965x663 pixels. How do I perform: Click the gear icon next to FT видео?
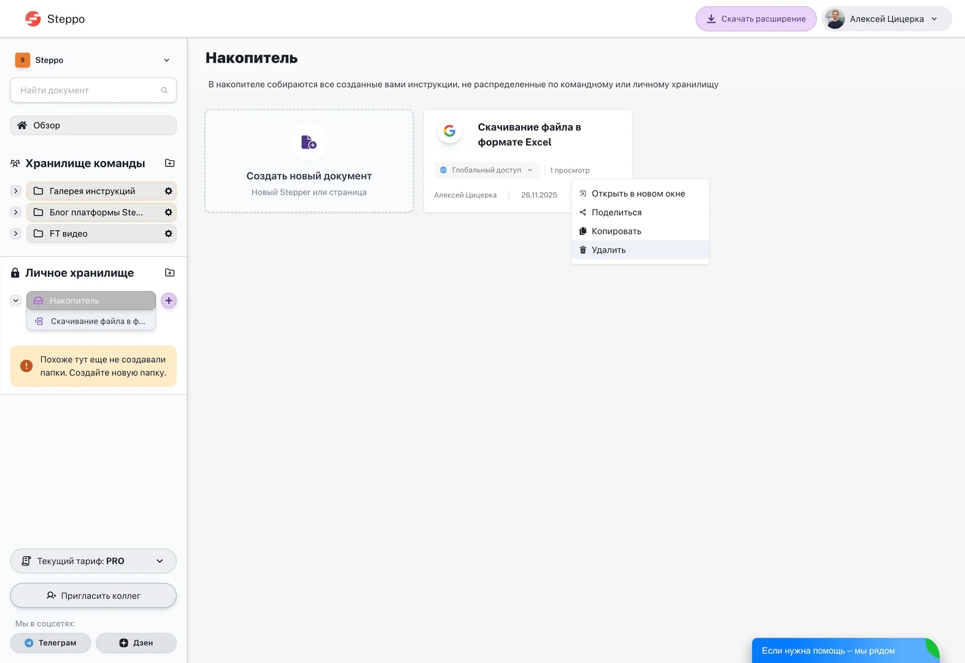[x=168, y=234]
